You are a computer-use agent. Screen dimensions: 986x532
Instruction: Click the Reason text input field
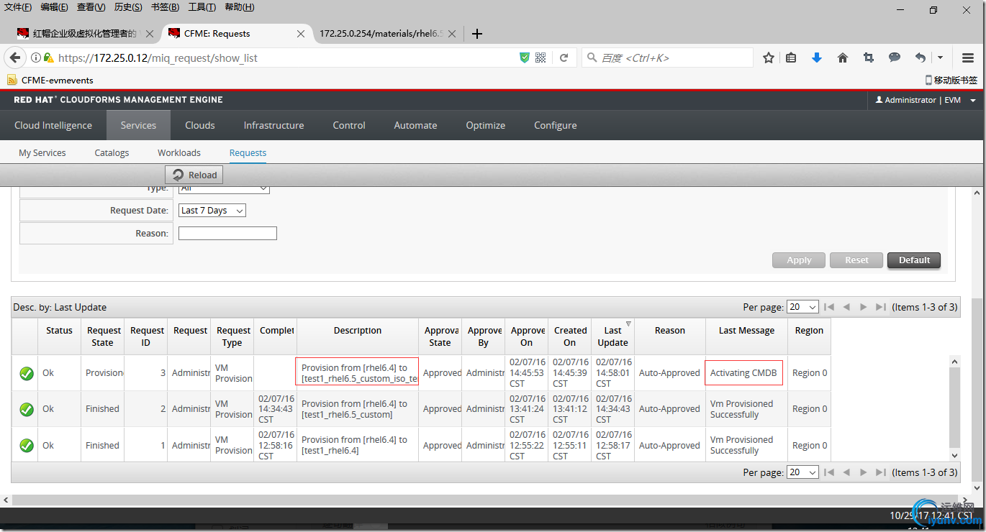coord(227,234)
